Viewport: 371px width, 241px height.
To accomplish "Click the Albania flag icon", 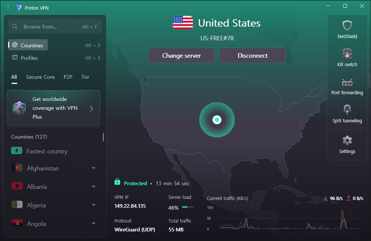I will coord(17,186).
